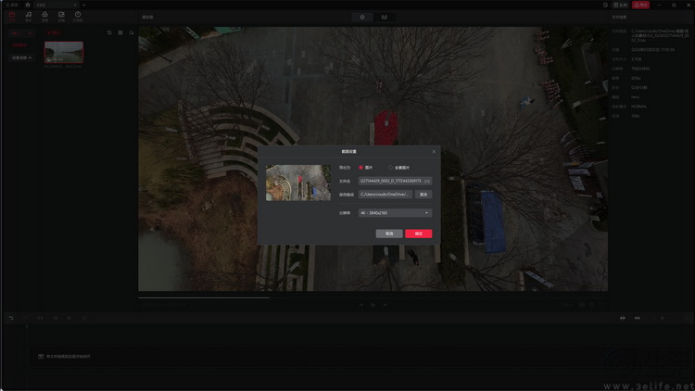Select the video clip thumbnail in media library
The width and height of the screenshot is (695, 391).
click(x=63, y=53)
